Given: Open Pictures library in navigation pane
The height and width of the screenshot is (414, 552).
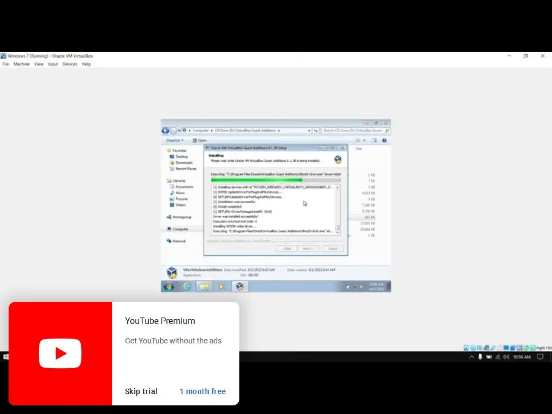Looking at the screenshot, I should click(179, 199).
